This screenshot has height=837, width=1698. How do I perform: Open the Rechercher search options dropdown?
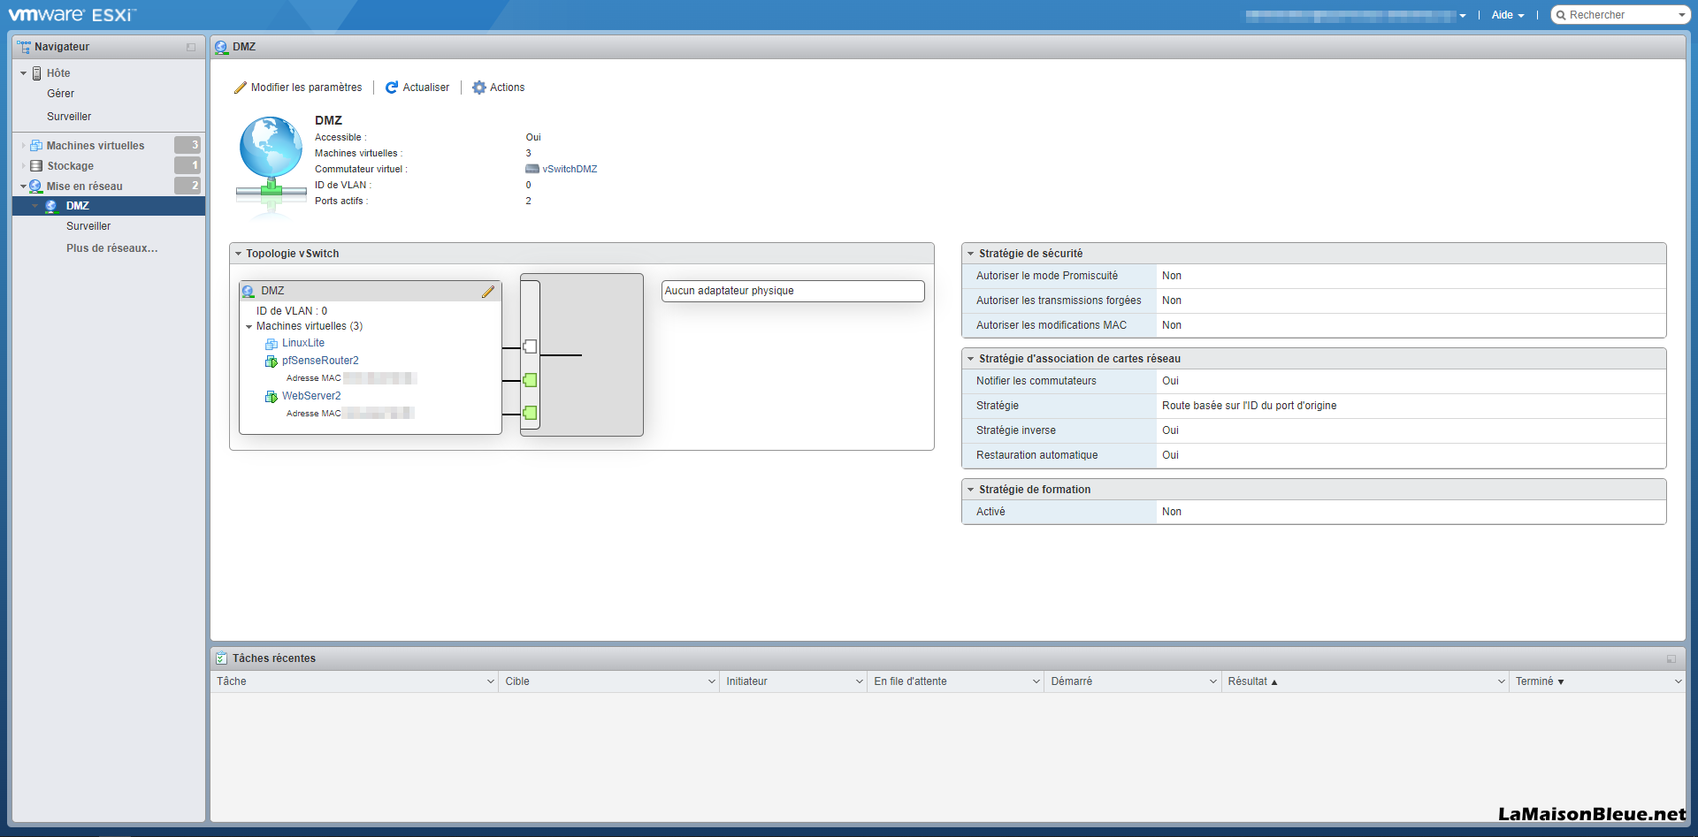pyautogui.click(x=1682, y=15)
